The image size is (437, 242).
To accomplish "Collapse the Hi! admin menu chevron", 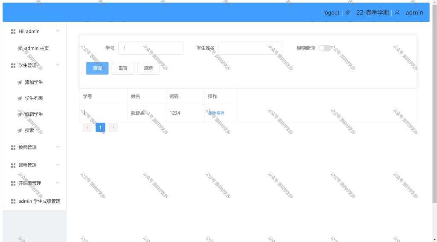I will [x=58, y=31].
